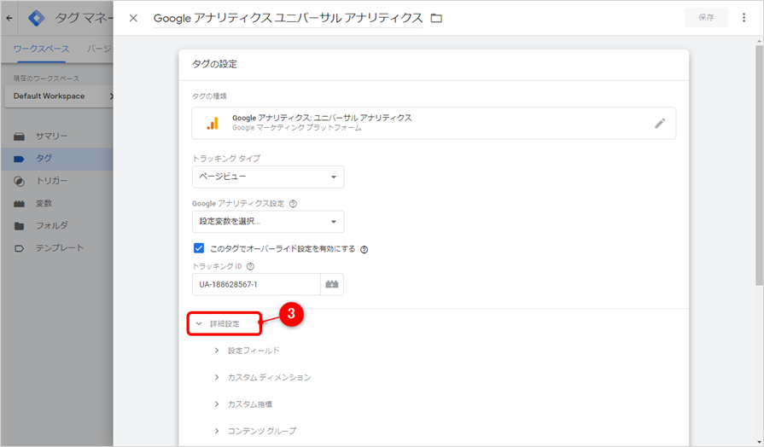The width and height of the screenshot is (764, 447).
Task: Expand the コンテンツ グループ section
Action: click(255, 431)
